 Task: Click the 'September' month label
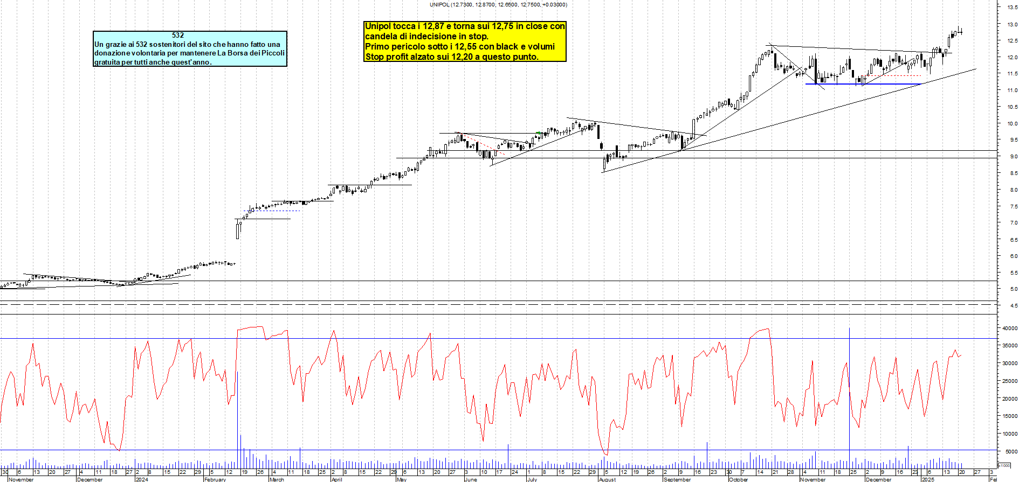[677, 479]
